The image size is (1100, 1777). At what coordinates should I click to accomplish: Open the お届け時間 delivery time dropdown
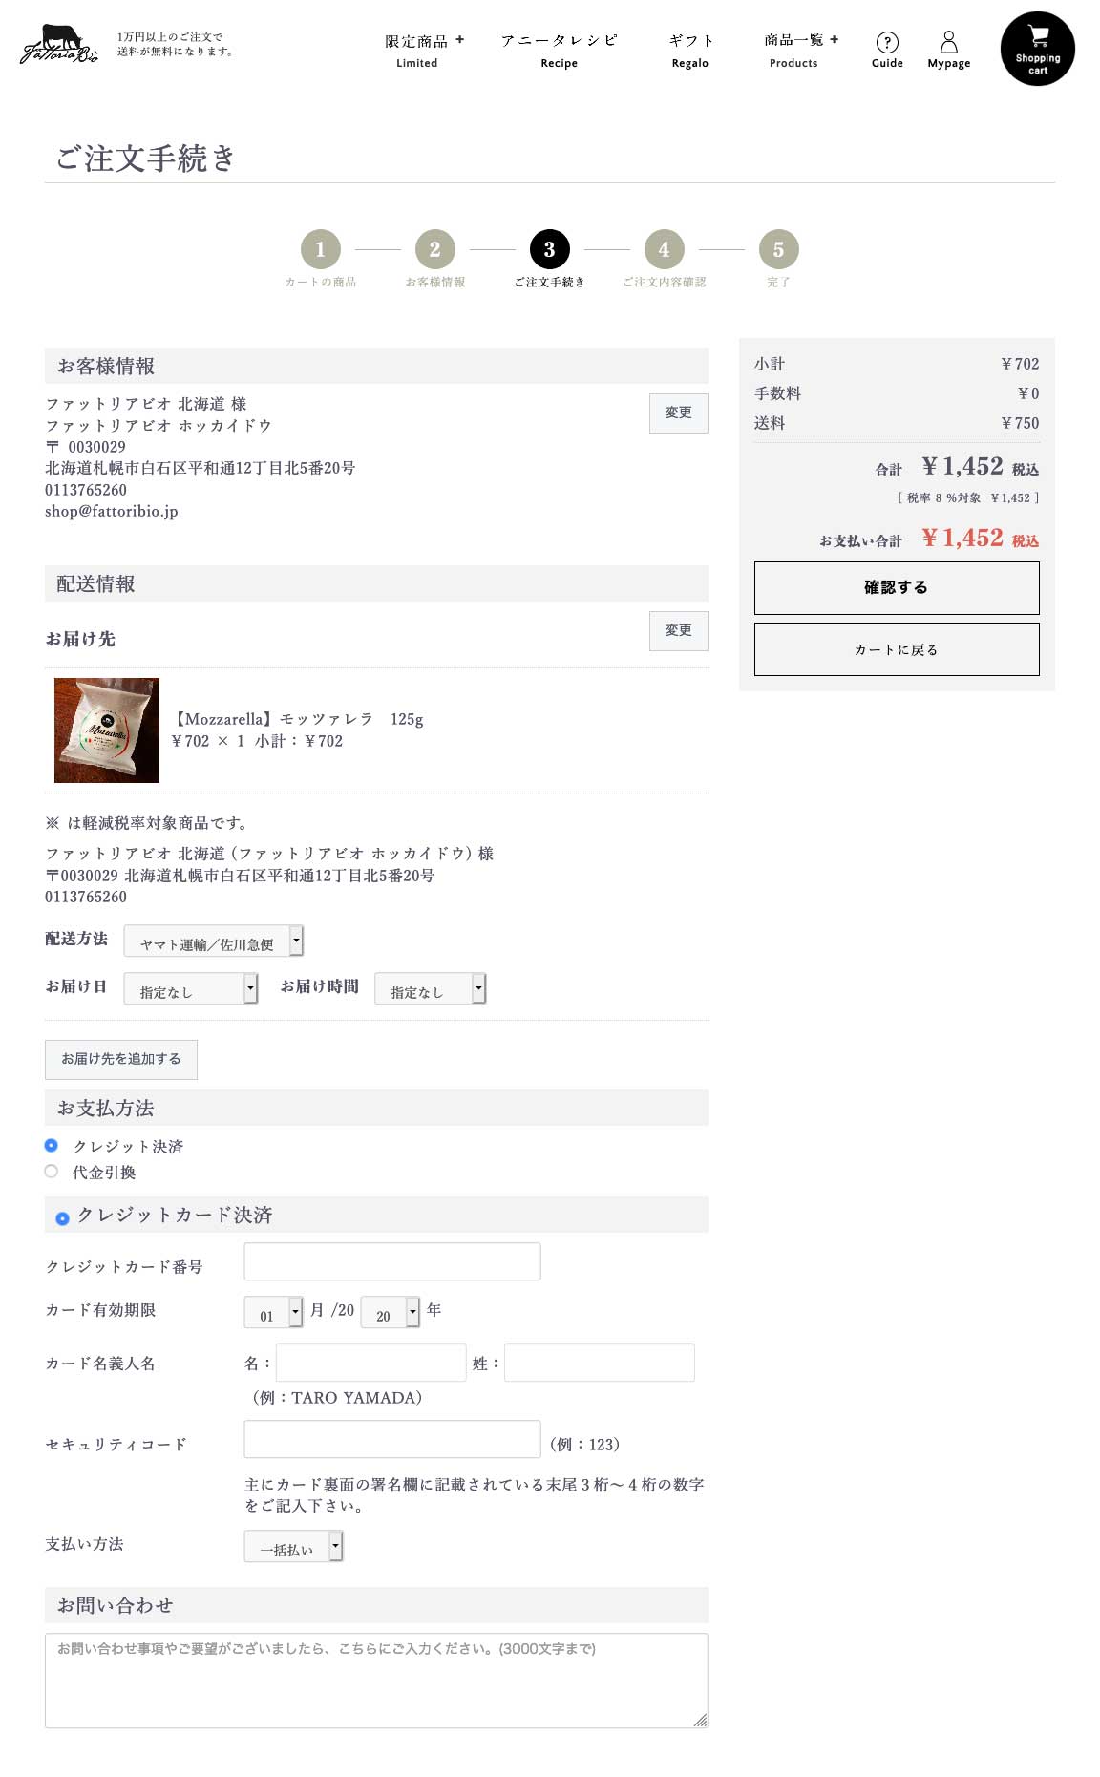431,989
